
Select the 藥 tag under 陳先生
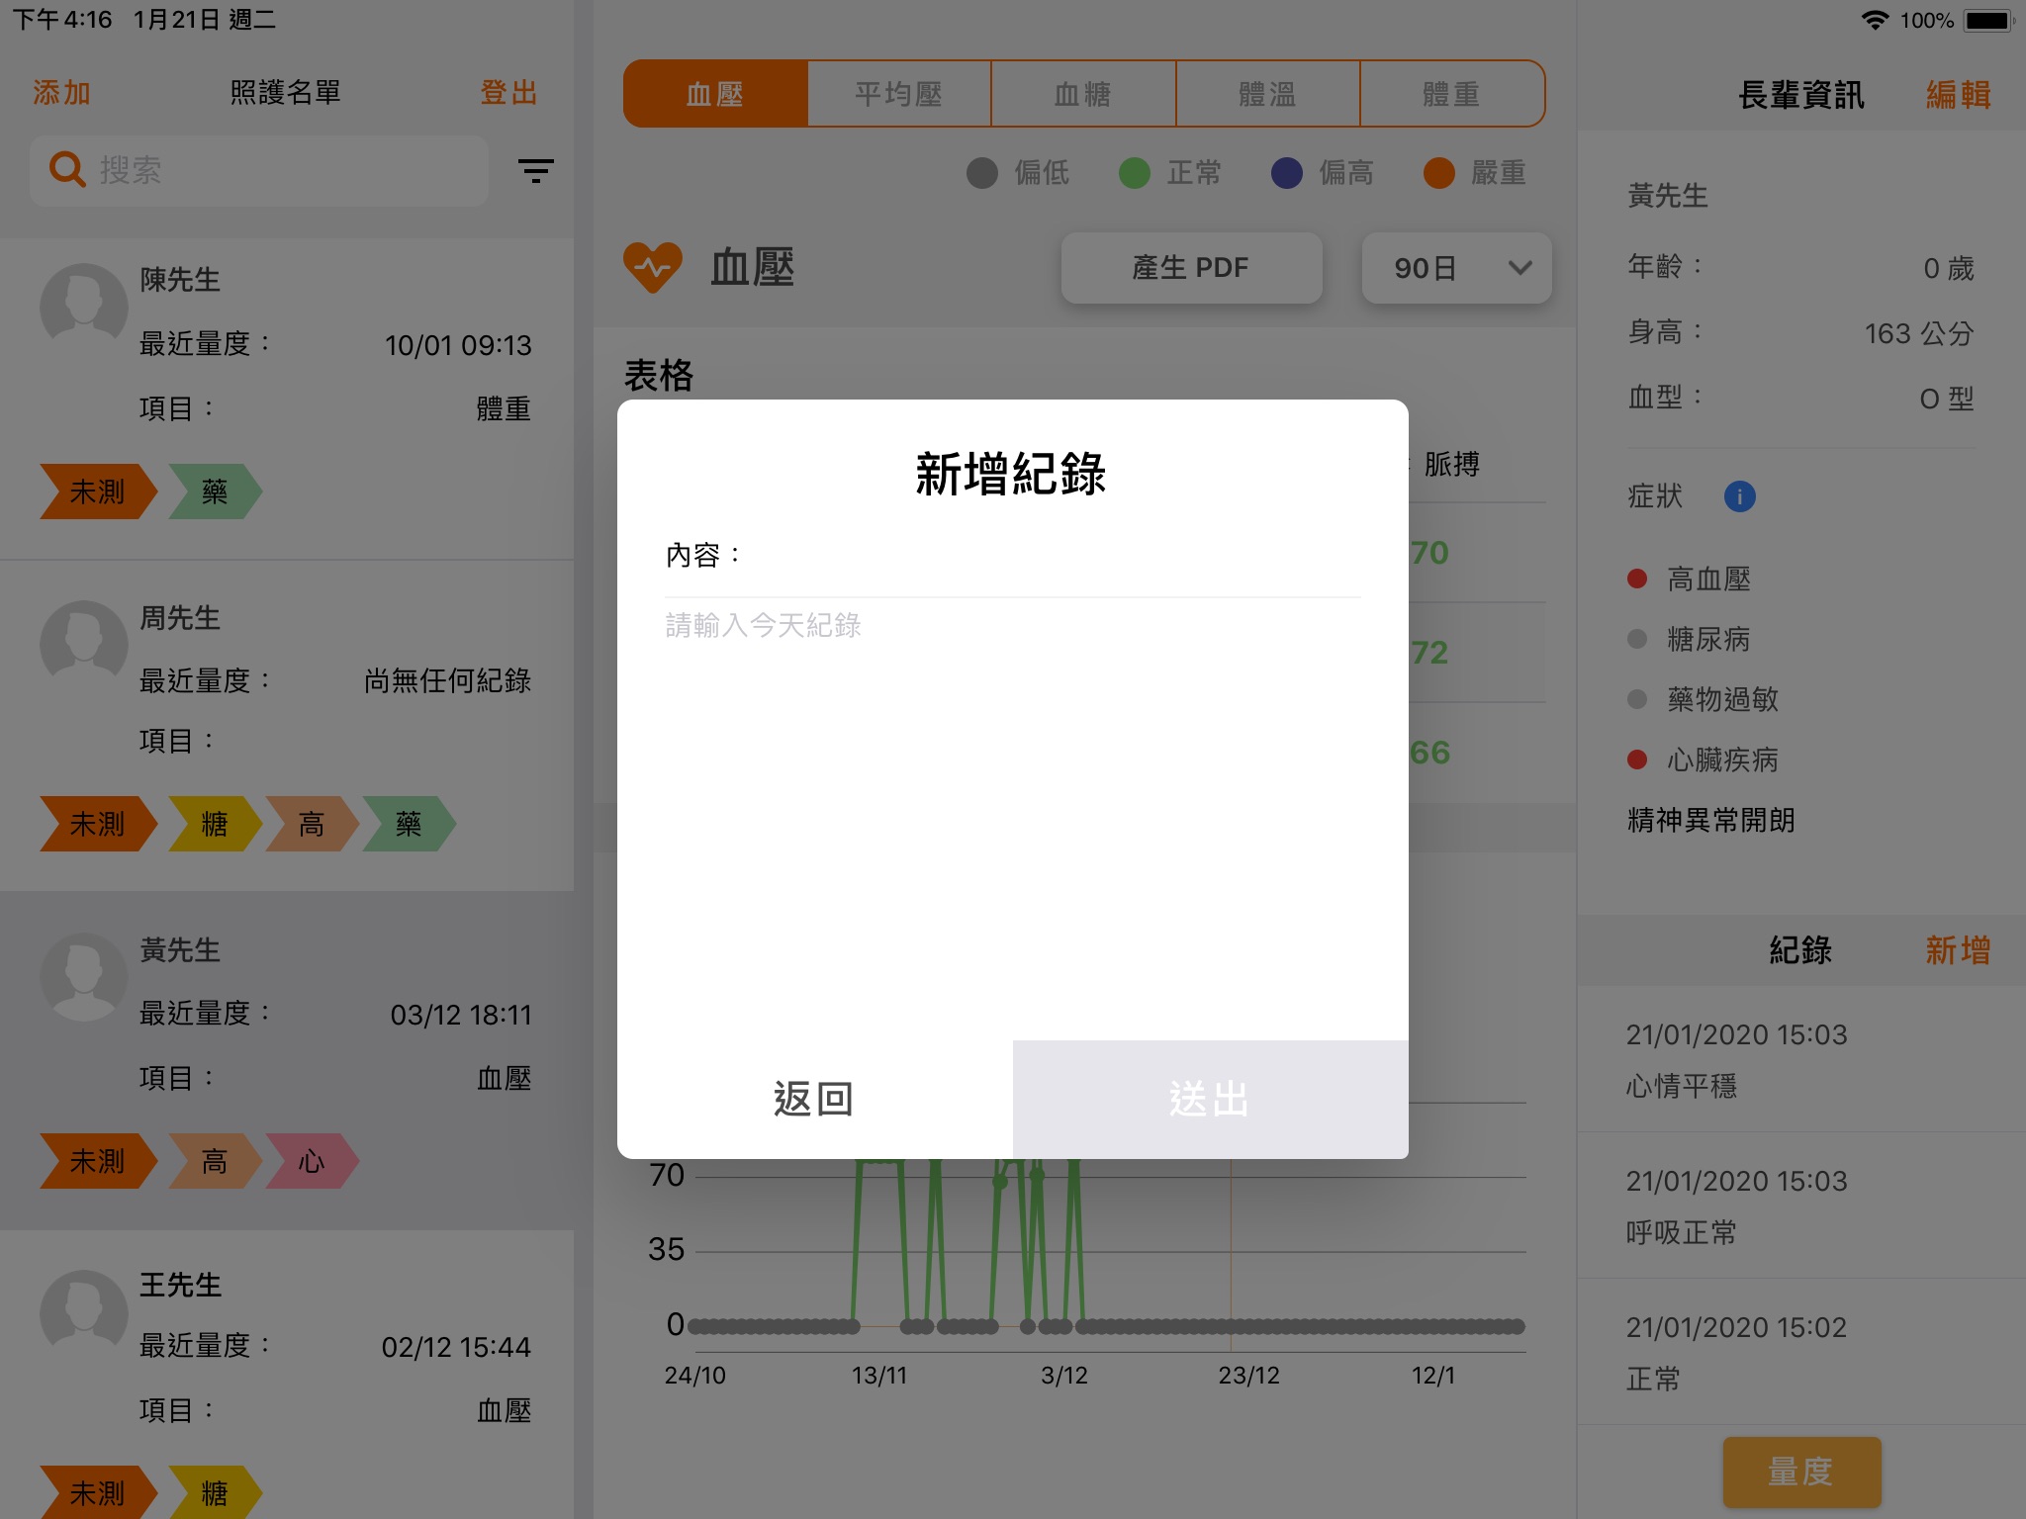215,491
